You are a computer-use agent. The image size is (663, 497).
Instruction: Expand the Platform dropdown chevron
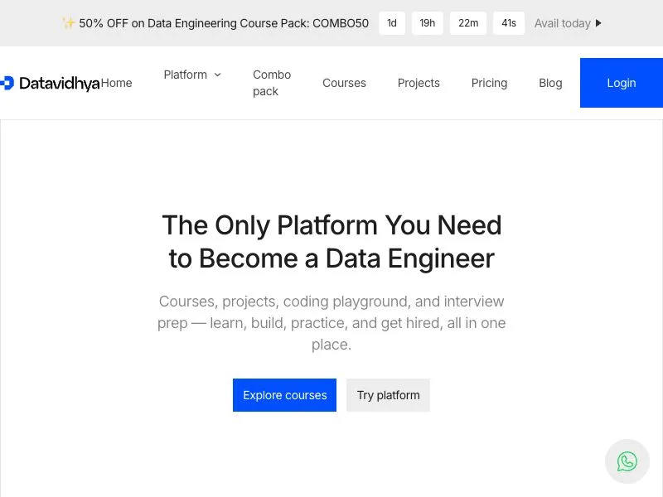218,75
